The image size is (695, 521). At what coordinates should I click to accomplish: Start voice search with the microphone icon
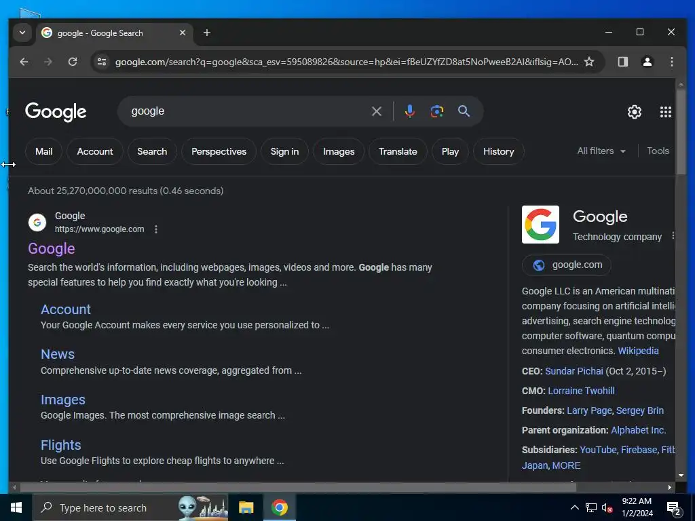pyautogui.click(x=410, y=111)
